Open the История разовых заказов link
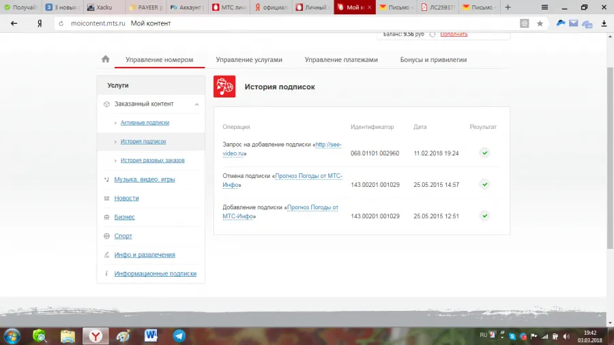The height and width of the screenshot is (345, 614). point(152,160)
